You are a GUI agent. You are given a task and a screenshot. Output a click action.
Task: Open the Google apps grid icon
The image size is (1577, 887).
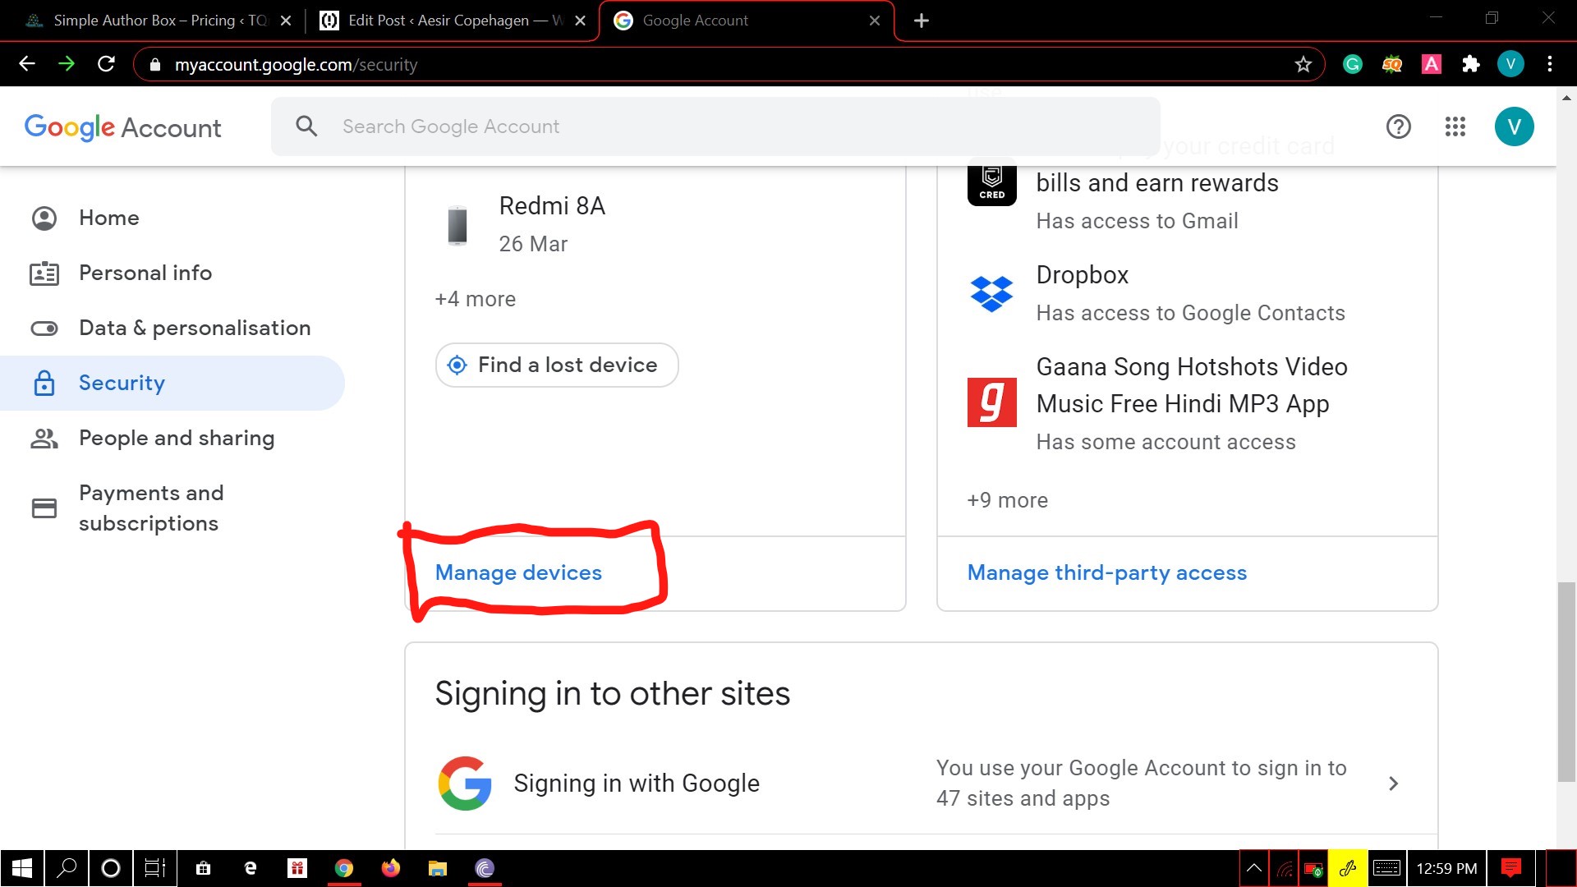coord(1455,126)
